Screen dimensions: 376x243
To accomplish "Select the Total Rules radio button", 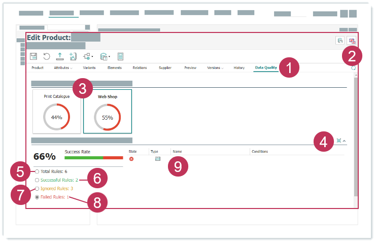I will 37,171.
